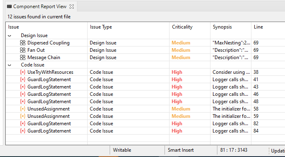The image size is (285, 157).
Task: Click the Smart Insert status bar field
Action: (181, 150)
